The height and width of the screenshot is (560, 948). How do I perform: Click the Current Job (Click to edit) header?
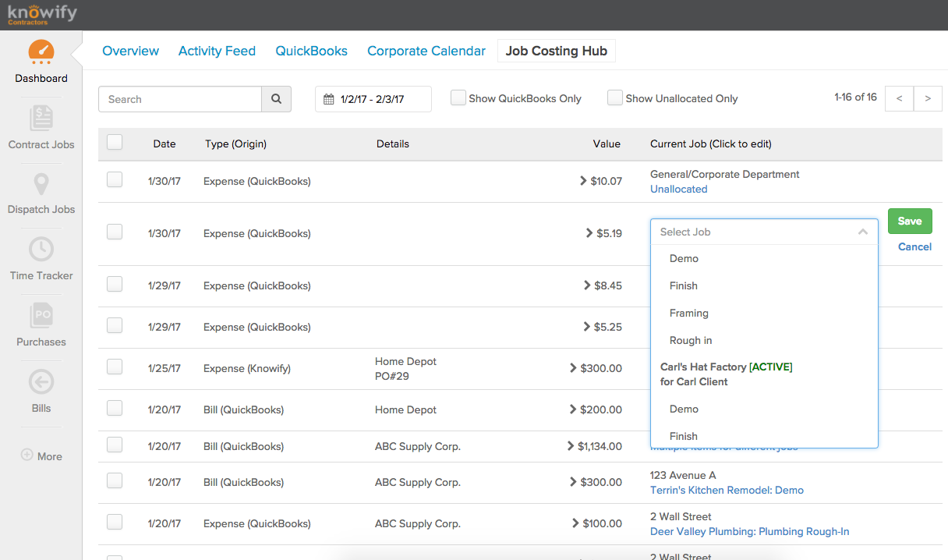coord(711,144)
